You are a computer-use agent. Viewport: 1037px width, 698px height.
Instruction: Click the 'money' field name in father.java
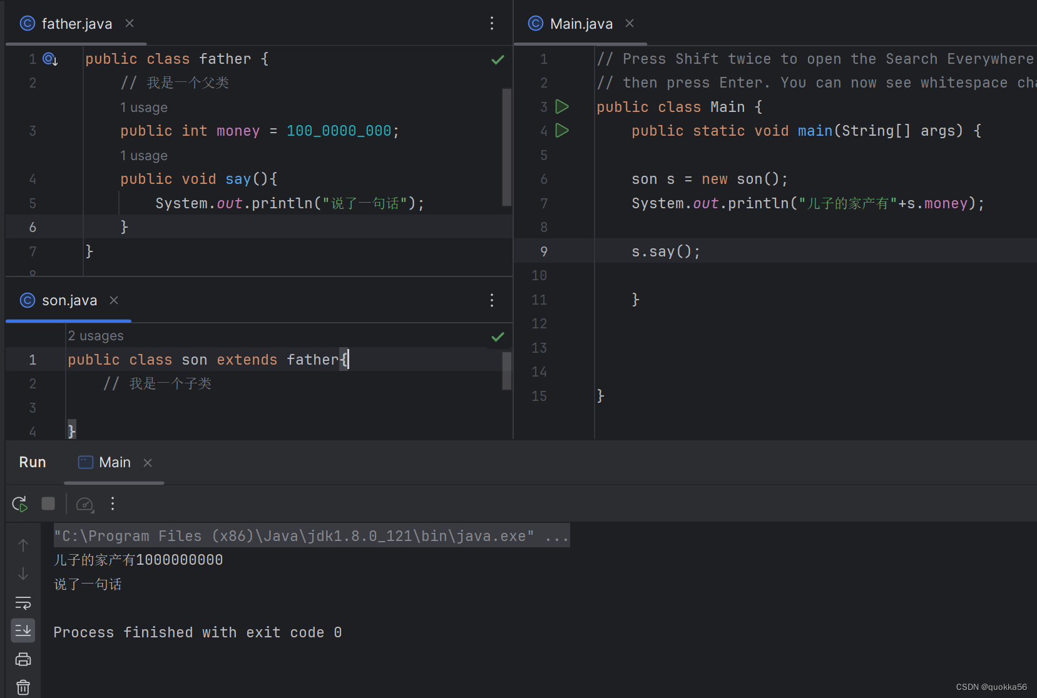238,131
